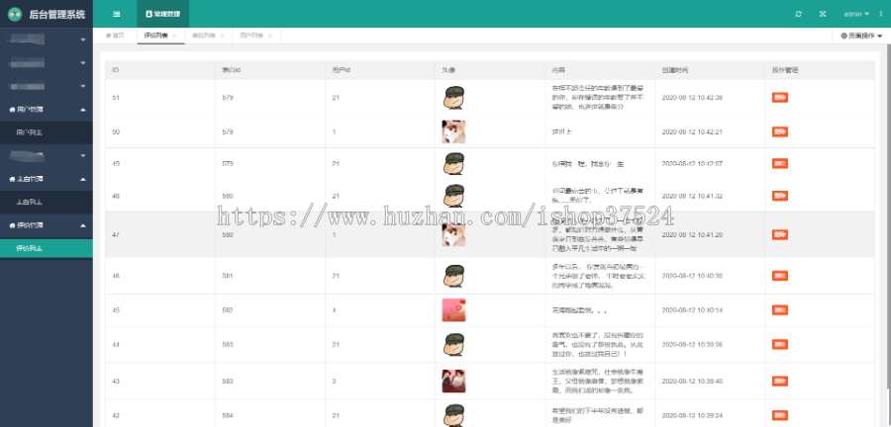
Task: Switch to the 首页 tab
Action: 116,36
